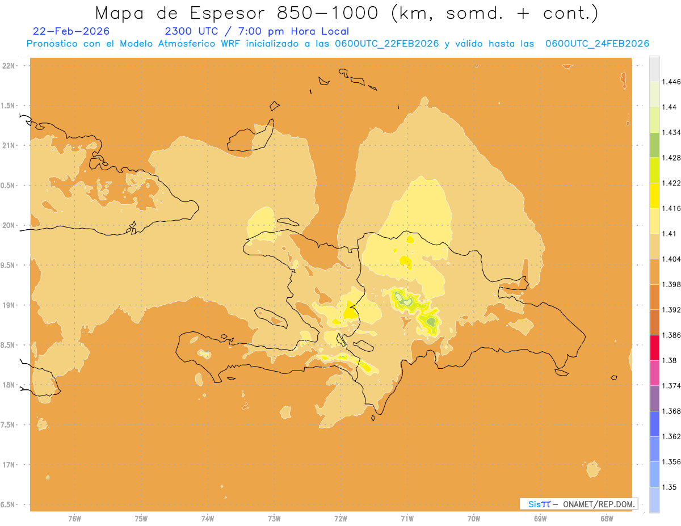Click the 72W longitude axis label

click(340, 519)
